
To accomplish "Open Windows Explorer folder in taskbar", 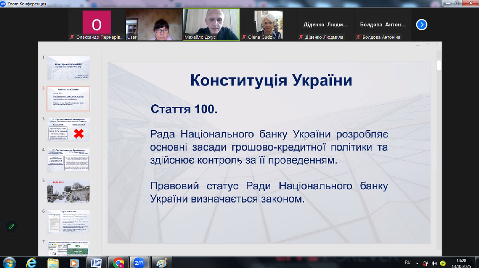I will click(53, 263).
